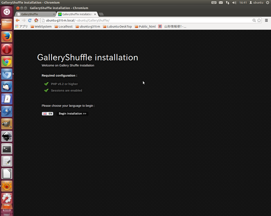Open the zoom magnifier icon in address bar
This screenshot has width=271, height=216.
(x=254, y=21)
